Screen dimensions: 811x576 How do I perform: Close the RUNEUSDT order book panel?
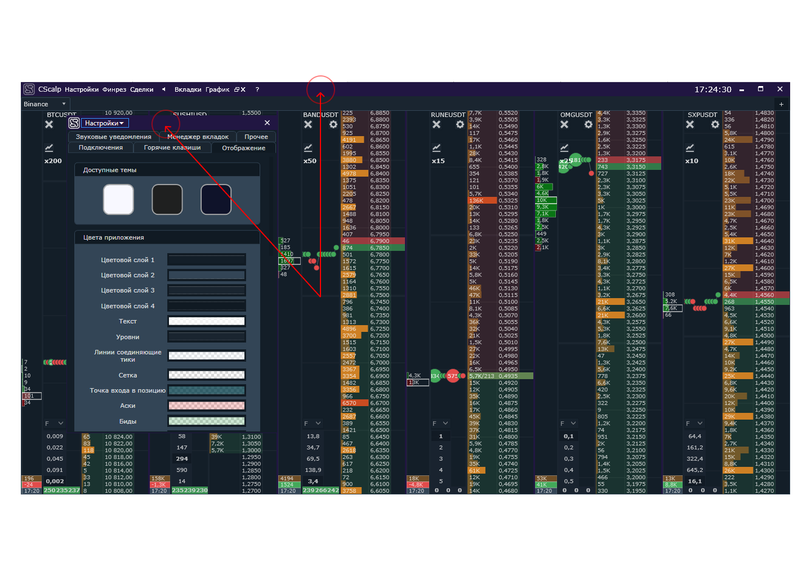pos(436,124)
